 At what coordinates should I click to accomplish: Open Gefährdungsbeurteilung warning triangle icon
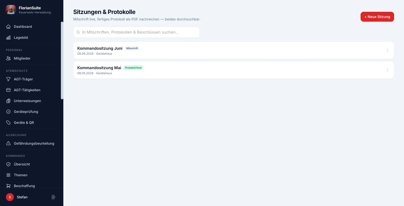(8, 143)
